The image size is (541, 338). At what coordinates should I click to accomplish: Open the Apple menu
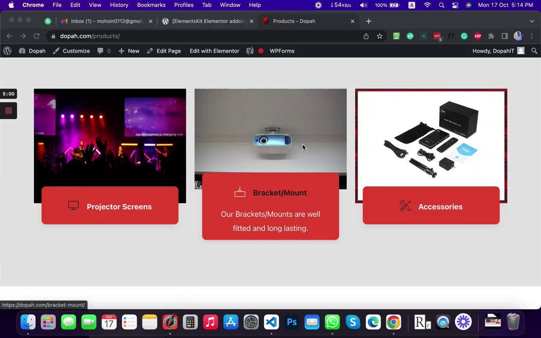click(x=11, y=5)
